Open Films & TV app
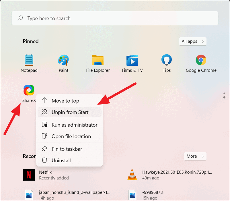 click(x=132, y=63)
